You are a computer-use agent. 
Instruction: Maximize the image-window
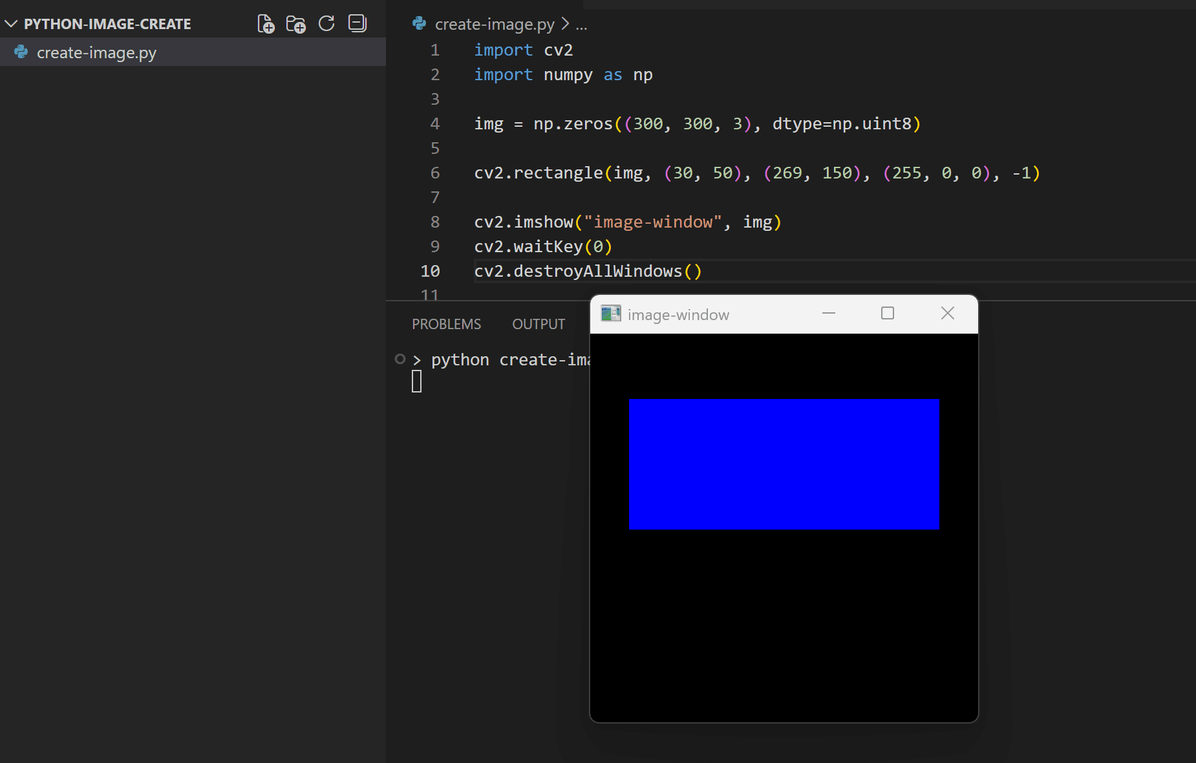point(888,314)
